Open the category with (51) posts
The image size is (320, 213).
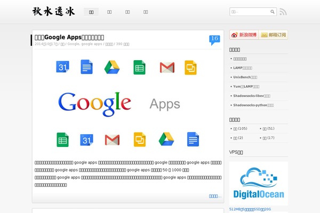[x=268, y=129]
